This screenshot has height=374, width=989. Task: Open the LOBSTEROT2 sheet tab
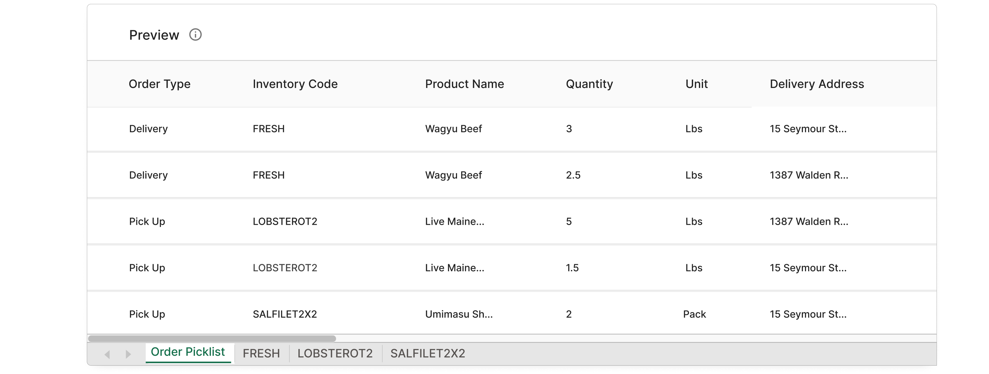point(335,353)
